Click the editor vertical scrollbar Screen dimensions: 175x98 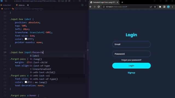[x=88, y=51]
